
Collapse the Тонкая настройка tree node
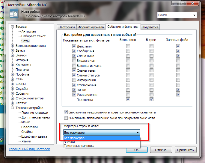click(x=12, y=108)
